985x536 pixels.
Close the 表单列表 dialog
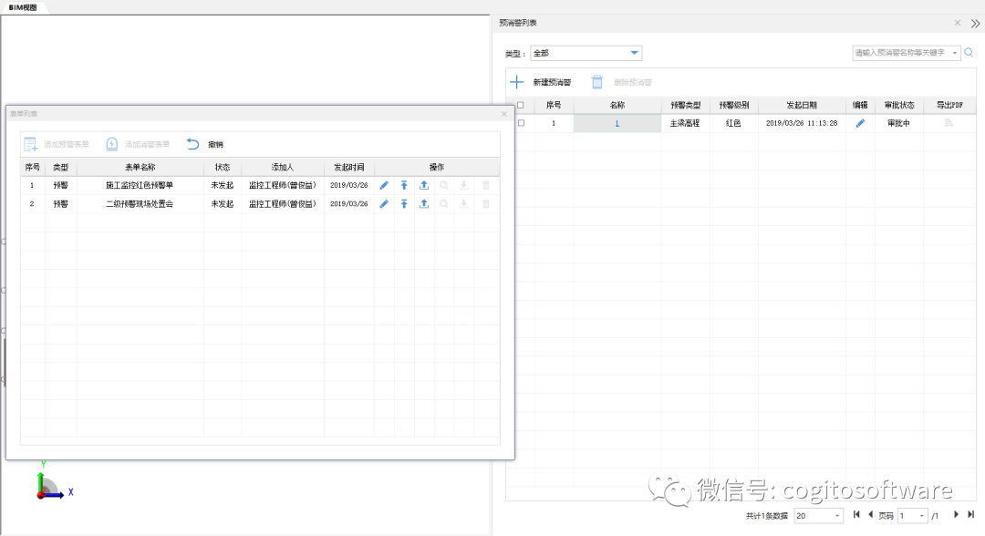point(503,114)
